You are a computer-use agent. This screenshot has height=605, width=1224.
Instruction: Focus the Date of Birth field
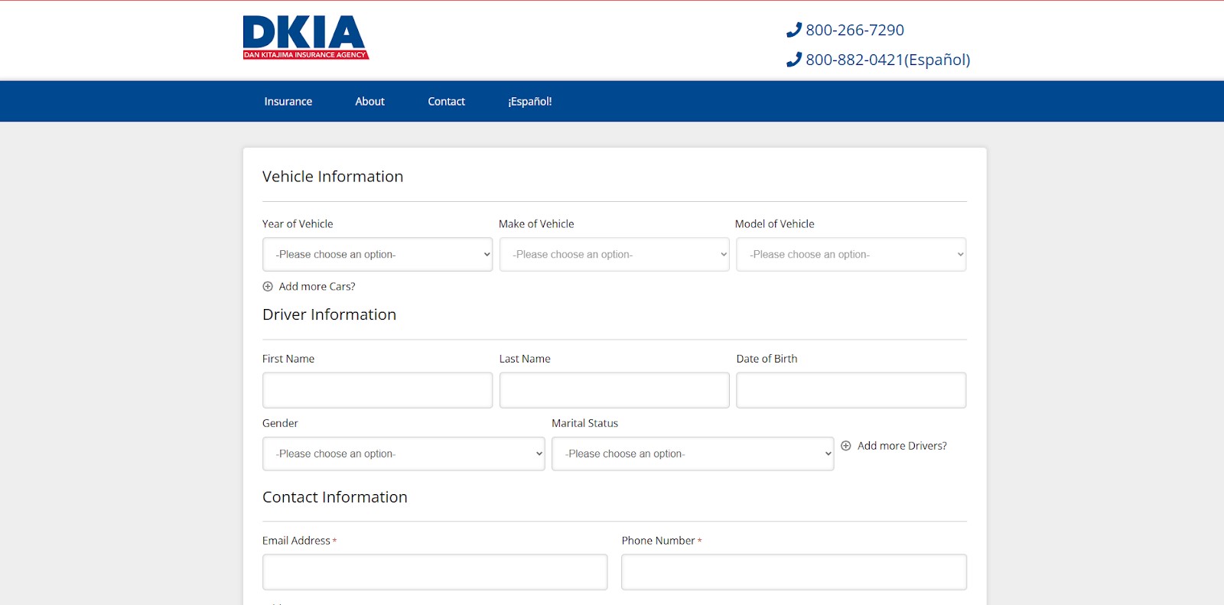click(x=851, y=390)
